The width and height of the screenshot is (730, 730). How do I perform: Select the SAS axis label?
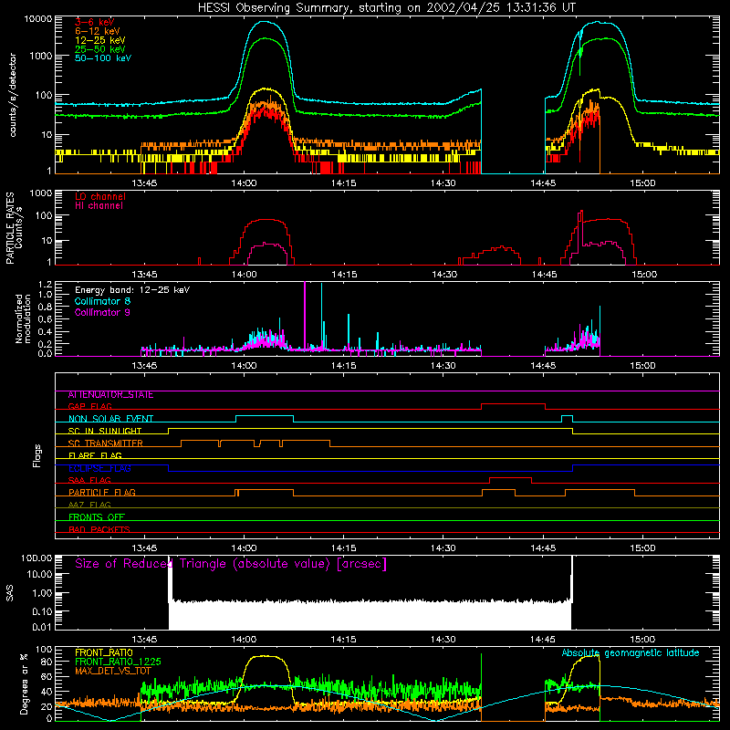[x=10, y=593]
